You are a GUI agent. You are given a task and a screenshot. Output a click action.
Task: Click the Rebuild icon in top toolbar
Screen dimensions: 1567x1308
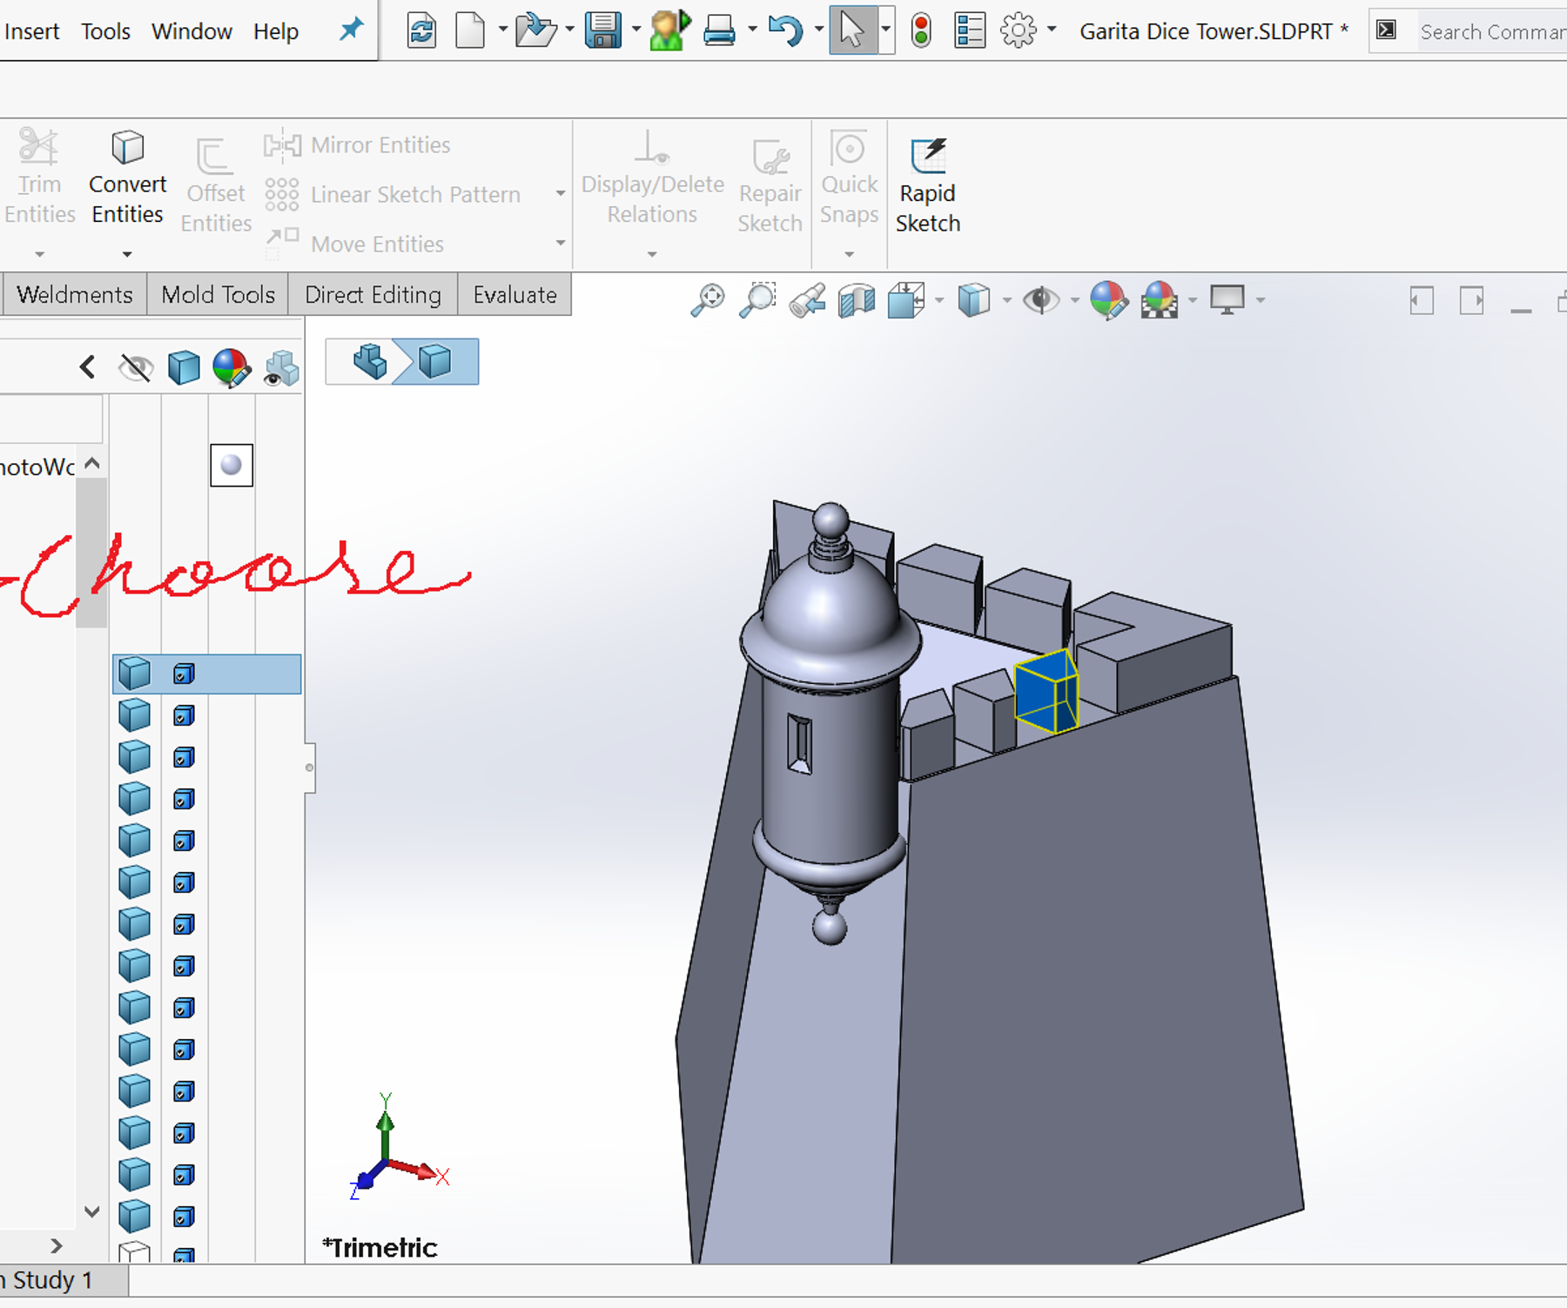click(421, 31)
